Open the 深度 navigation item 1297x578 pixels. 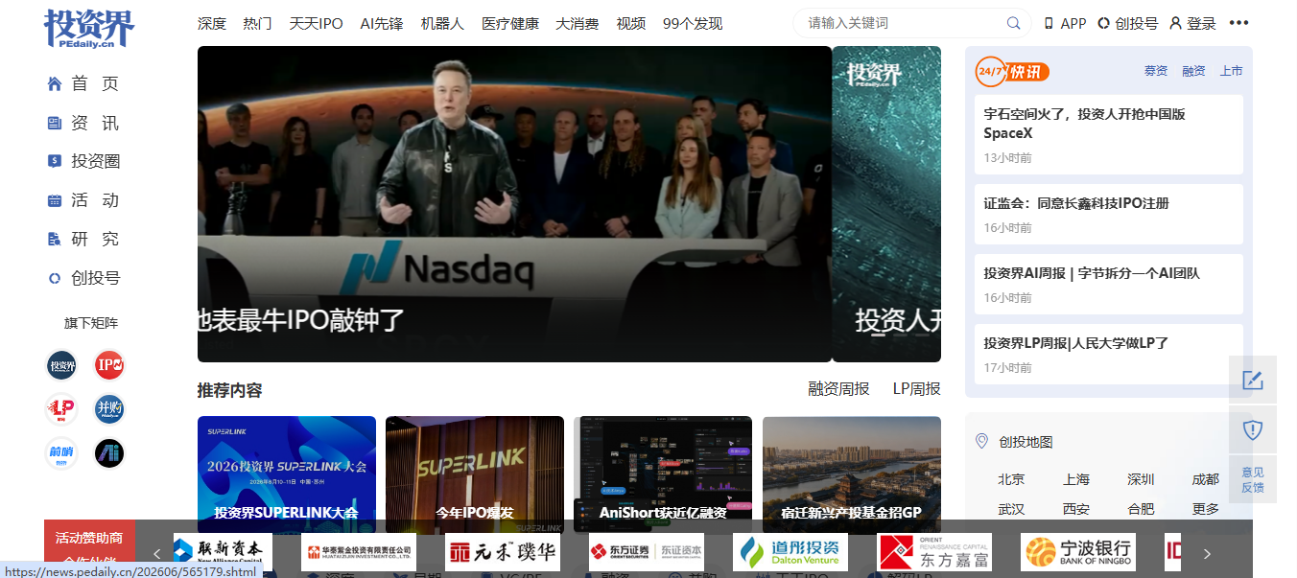point(212,23)
